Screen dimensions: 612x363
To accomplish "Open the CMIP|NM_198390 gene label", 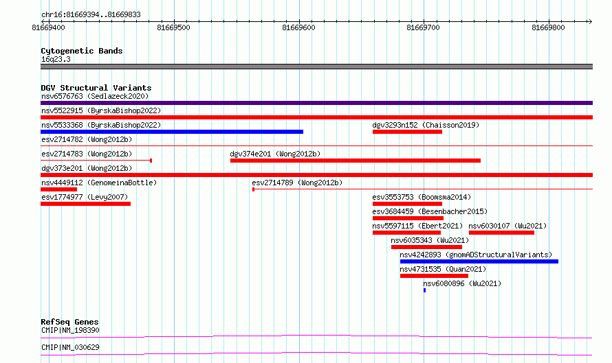I will (x=70, y=330).
